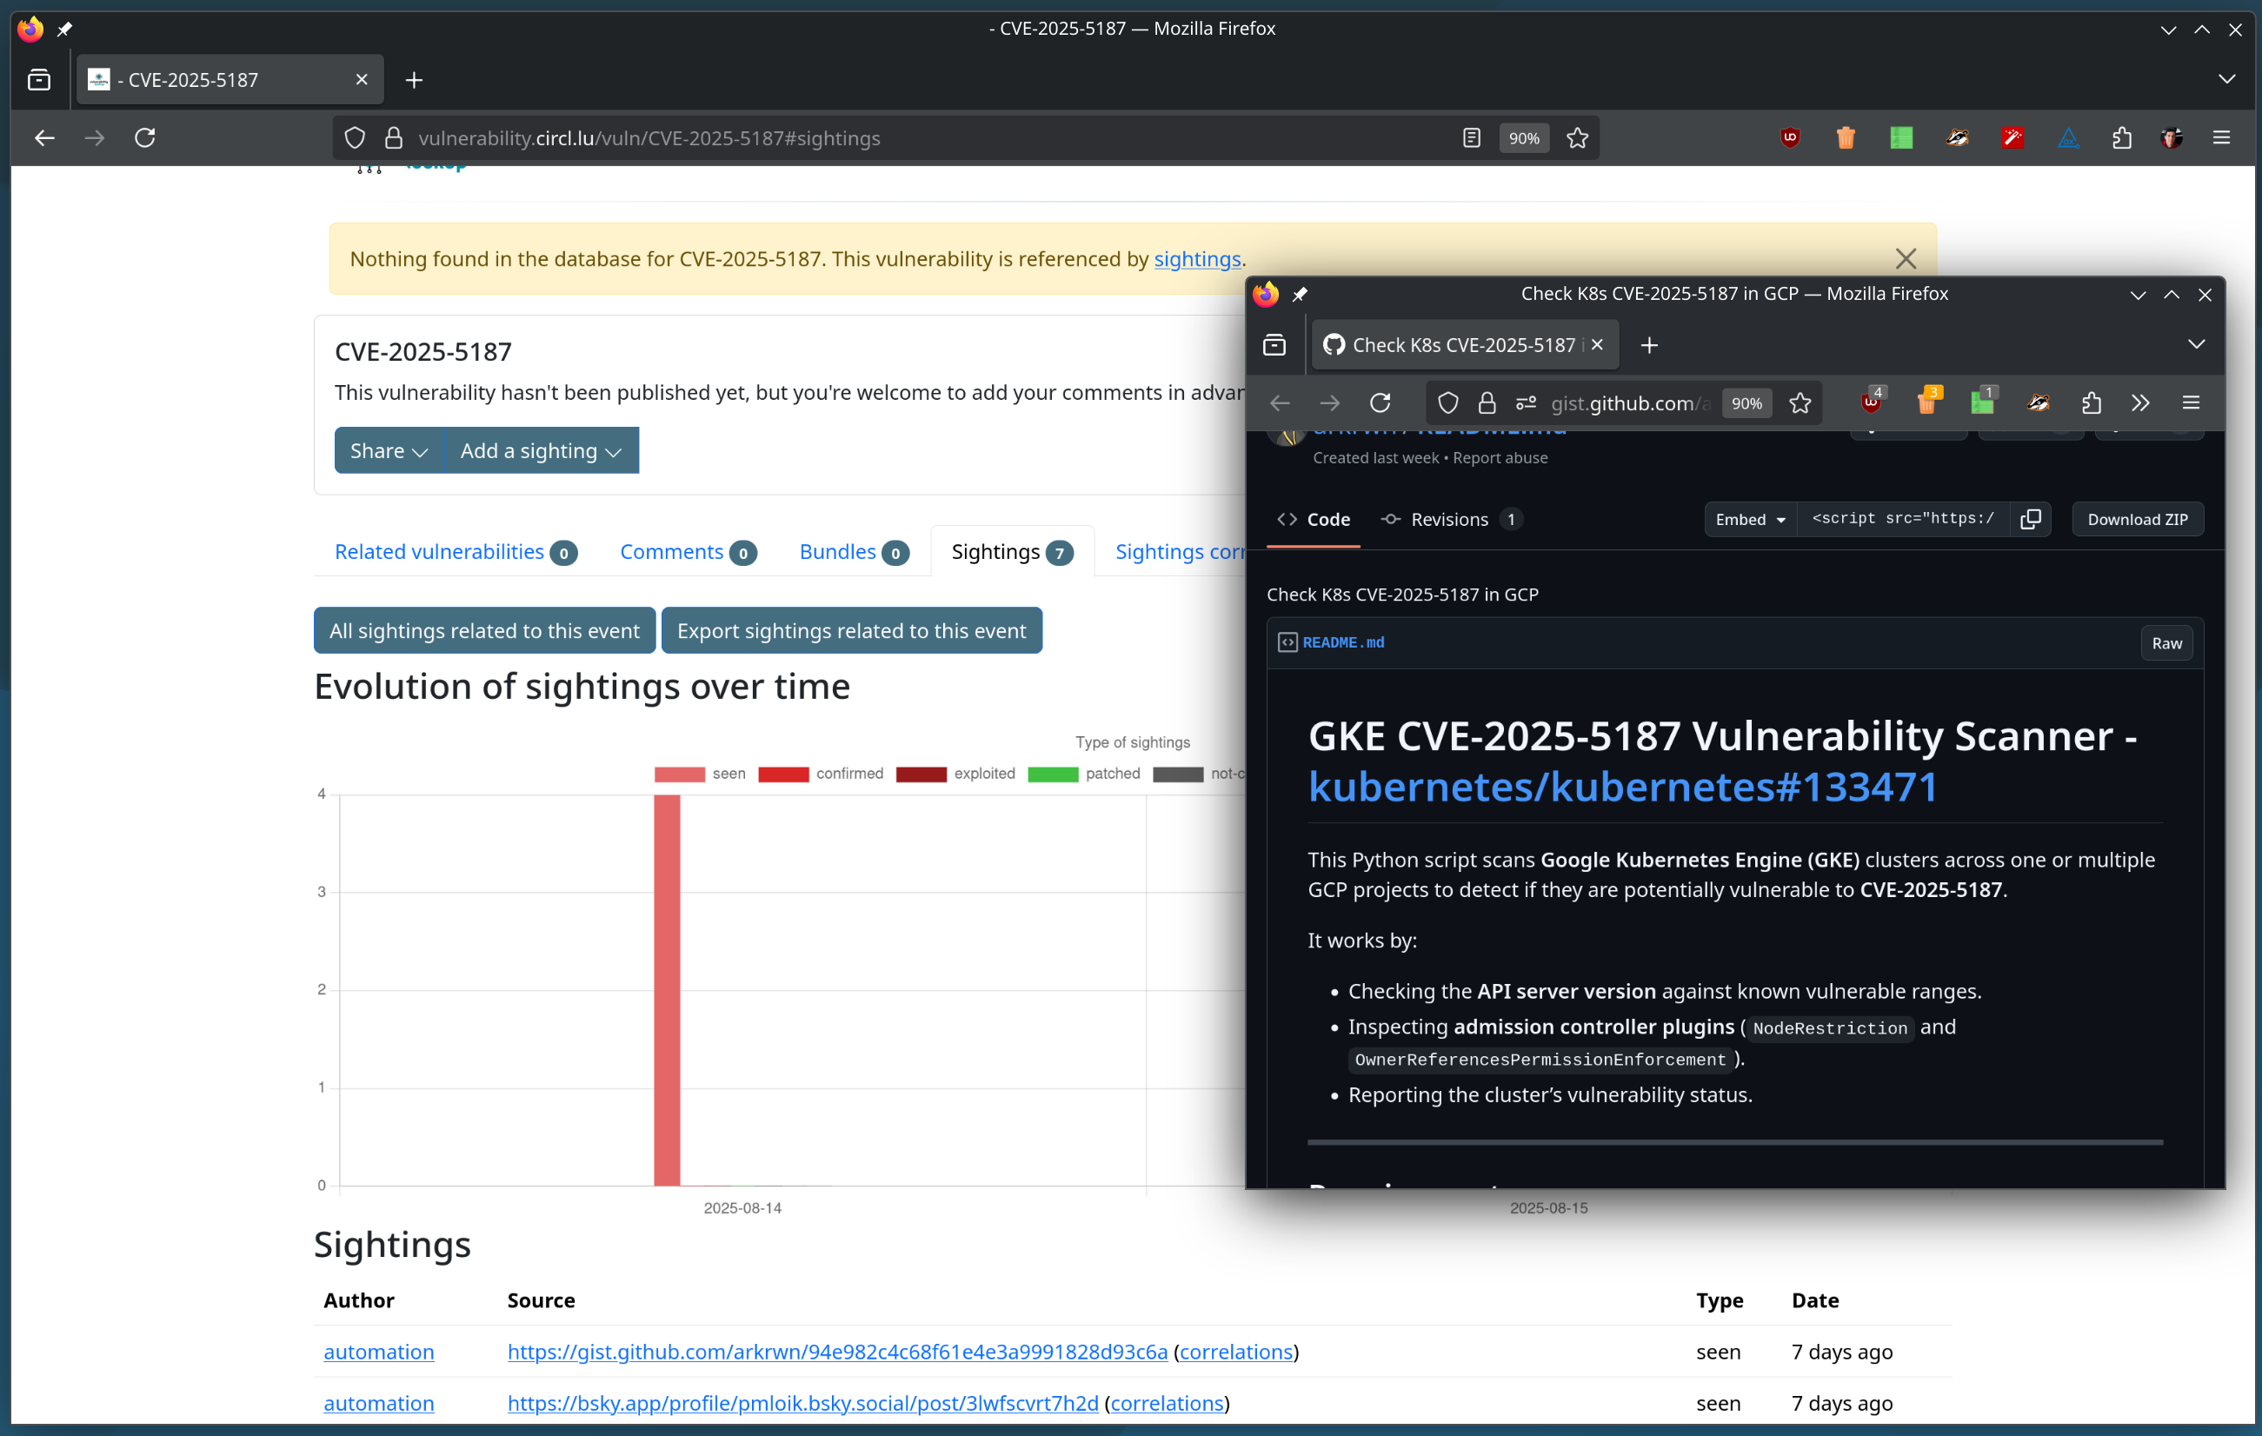This screenshot has width=2262, height=1436.
Task: Click the gist embed script text field
Action: point(1902,519)
